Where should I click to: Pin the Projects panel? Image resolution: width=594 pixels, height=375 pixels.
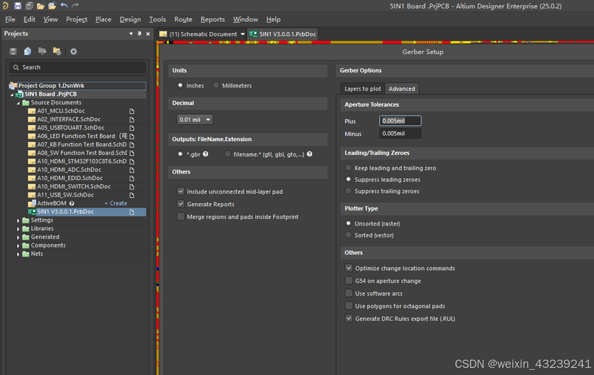tap(140, 34)
